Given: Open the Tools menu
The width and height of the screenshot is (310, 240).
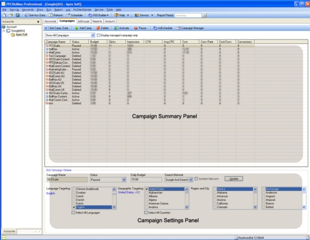Looking at the screenshot, I should click(109, 10).
